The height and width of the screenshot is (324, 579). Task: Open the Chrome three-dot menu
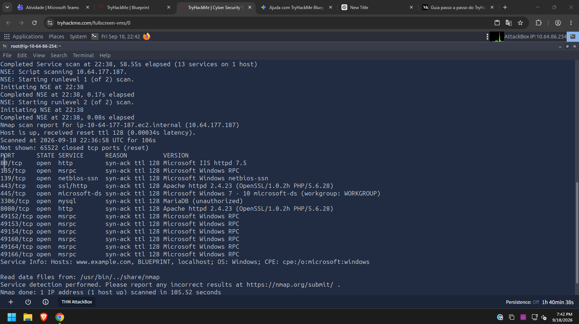571,23
